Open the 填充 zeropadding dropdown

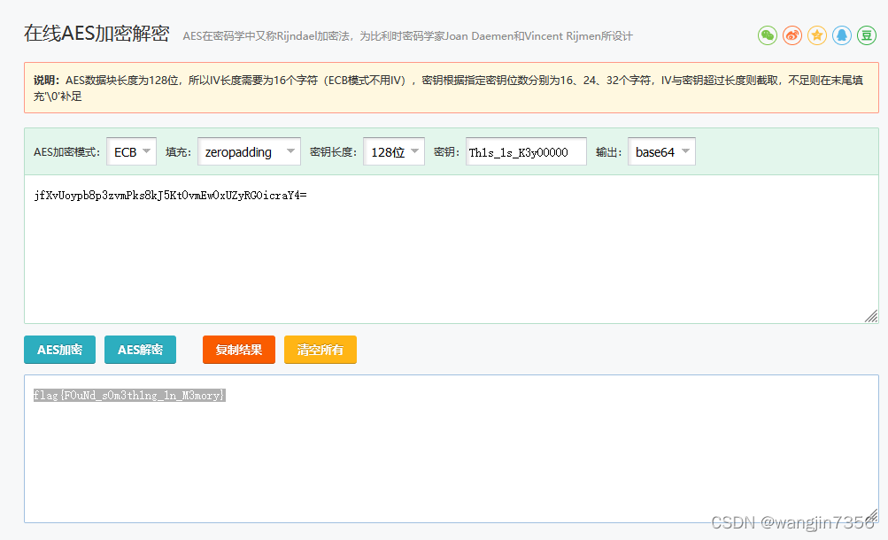pos(249,151)
